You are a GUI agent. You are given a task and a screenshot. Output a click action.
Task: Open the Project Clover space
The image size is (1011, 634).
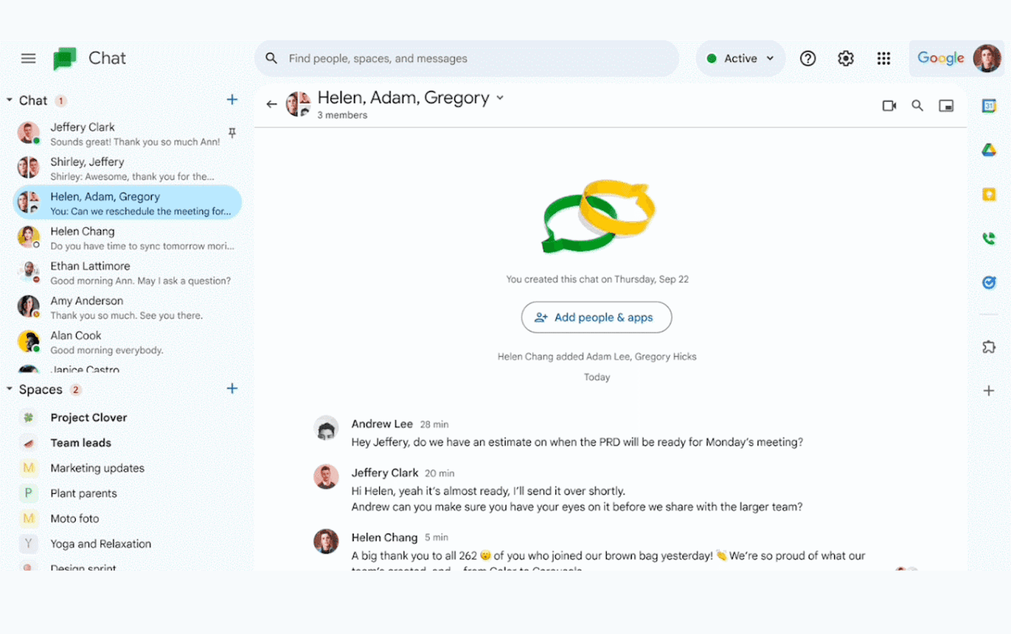pos(127,417)
